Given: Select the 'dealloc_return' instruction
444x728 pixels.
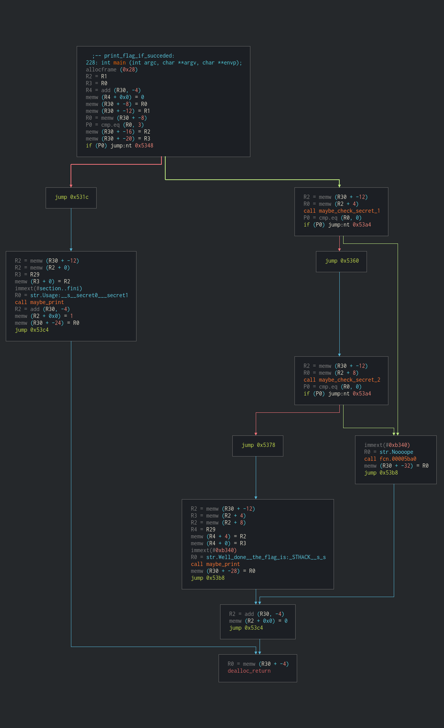Looking at the screenshot, I should [x=249, y=671].
